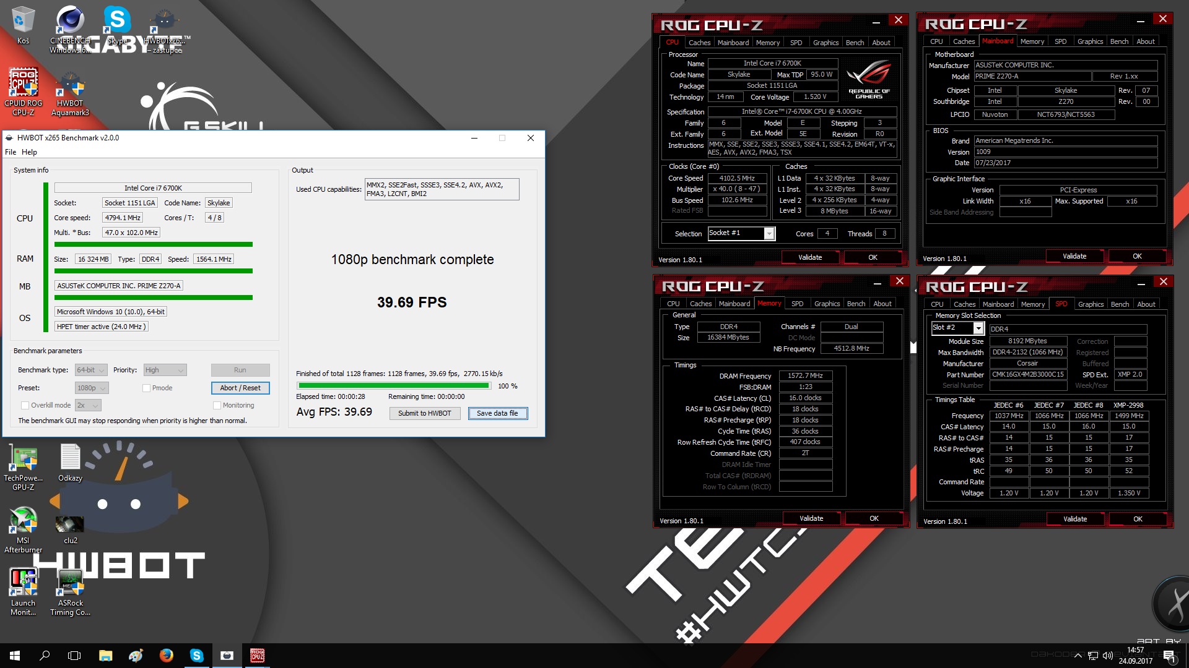
Task: Show hidden system tray icons
Action: pos(1078,655)
